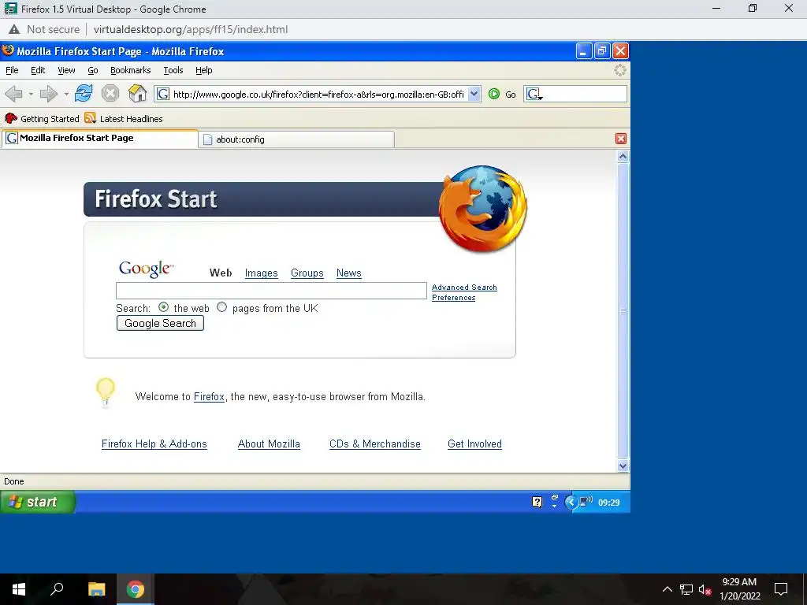Open the Preferences link
This screenshot has height=605, width=807.
click(x=453, y=297)
